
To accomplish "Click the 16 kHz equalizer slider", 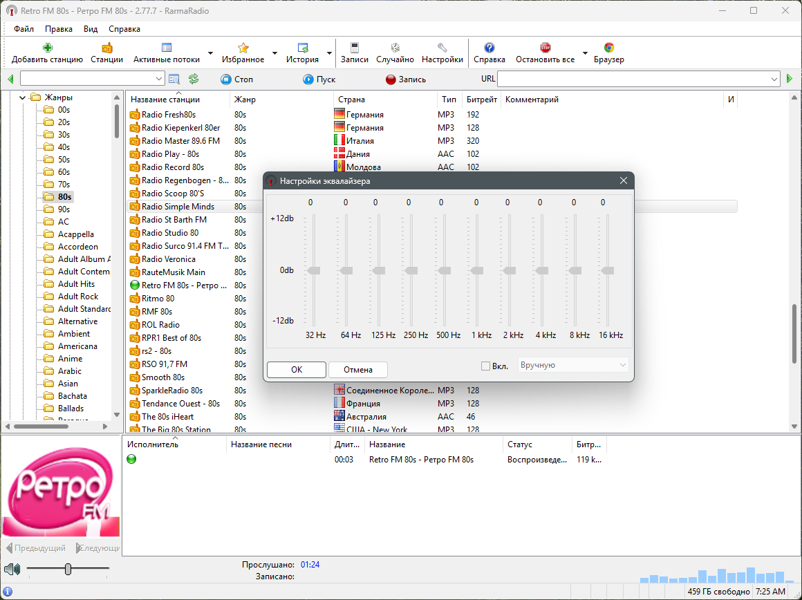I will pos(607,270).
